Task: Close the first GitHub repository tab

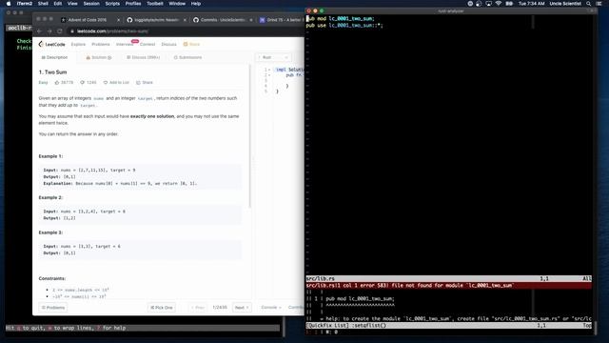Action: click(185, 20)
